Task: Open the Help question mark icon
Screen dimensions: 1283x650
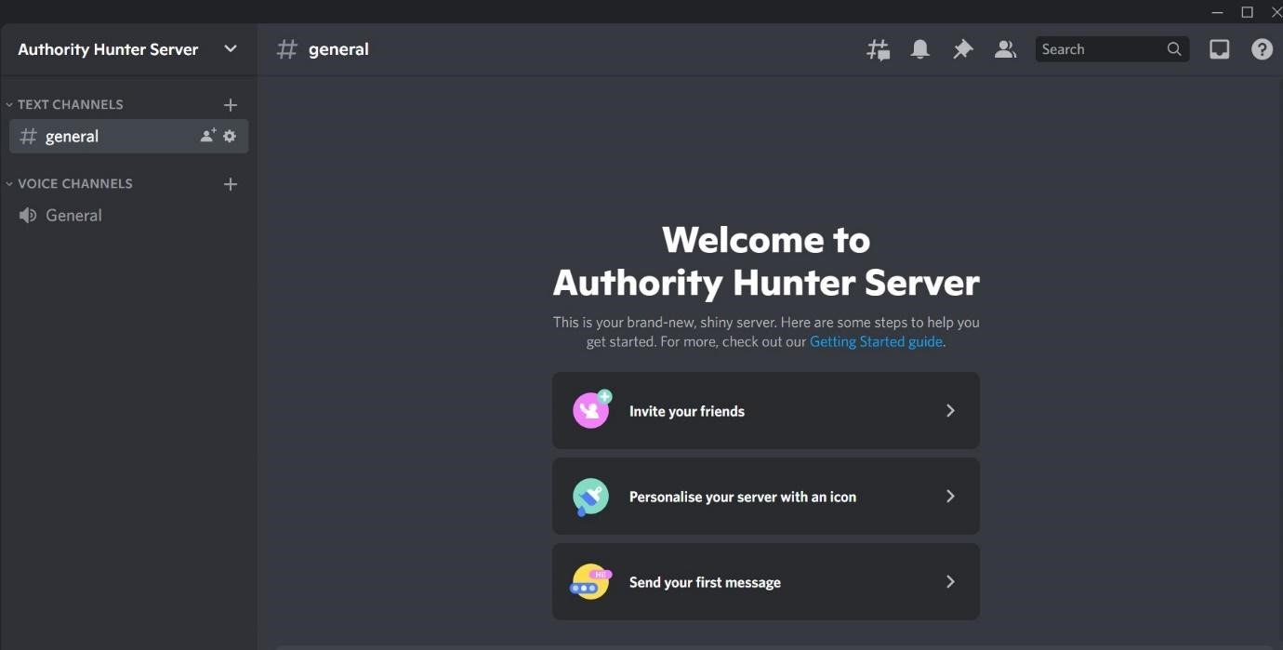Action: (1262, 49)
